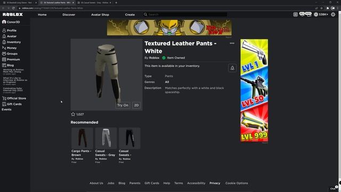
Task: Open the Cargo Pants - Brown thumbnail
Action: click(x=82, y=138)
